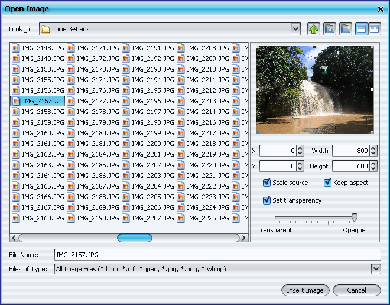The width and height of the screenshot is (390, 305).
Task: Click the Insert Image button
Action: click(305, 290)
